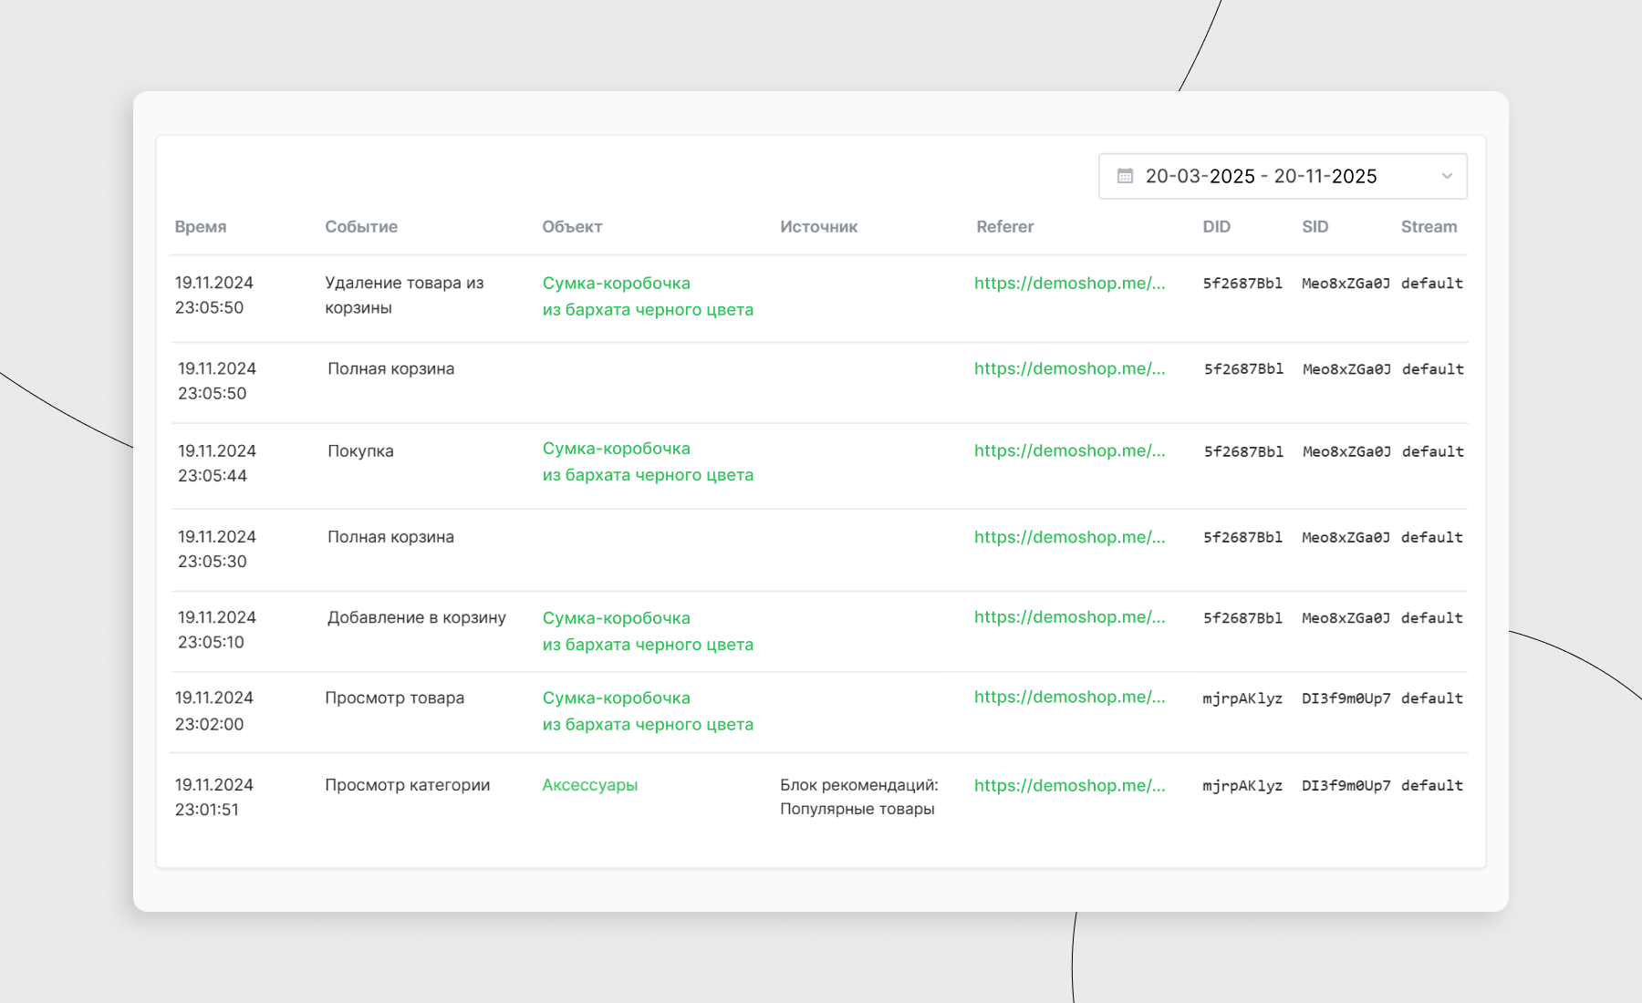The width and height of the screenshot is (1642, 1003).
Task: Click the calendar icon in date picker
Action: coord(1125,176)
